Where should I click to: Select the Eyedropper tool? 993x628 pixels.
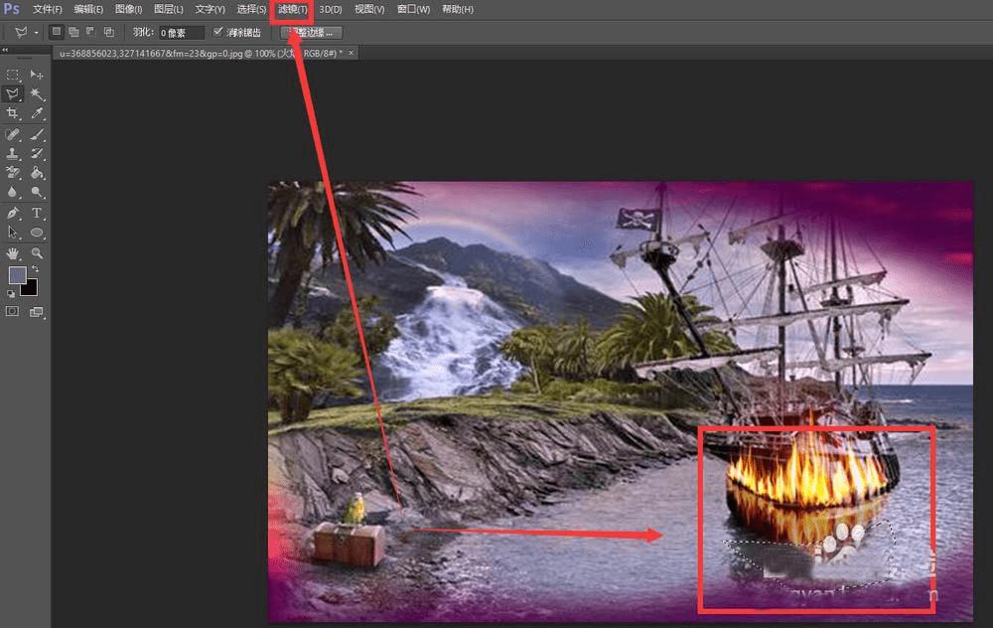pos(37,113)
